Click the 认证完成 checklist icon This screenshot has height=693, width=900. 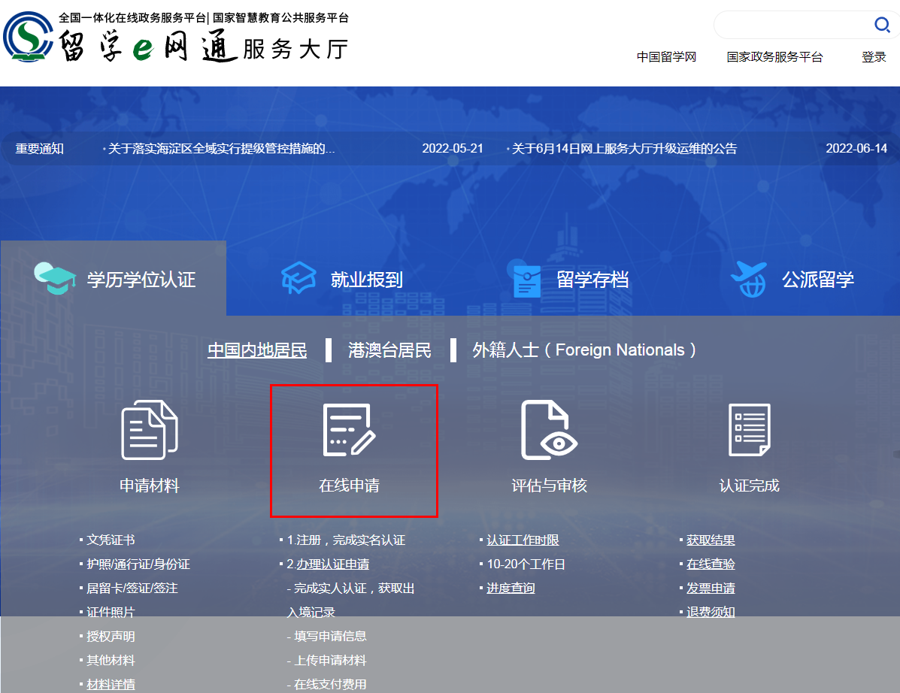pos(749,430)
